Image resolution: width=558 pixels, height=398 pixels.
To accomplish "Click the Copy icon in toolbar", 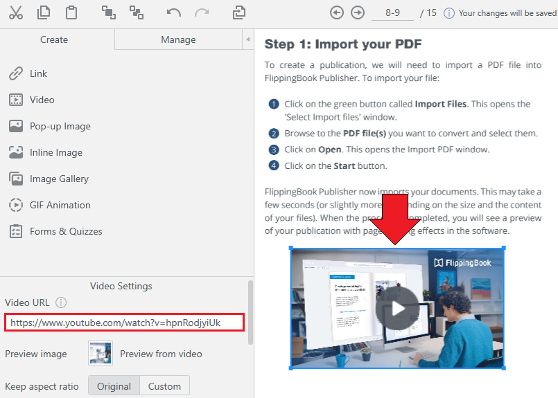I will coord(44,12).
